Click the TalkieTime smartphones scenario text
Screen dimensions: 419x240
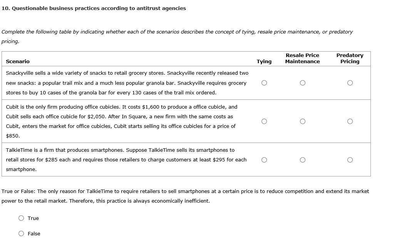pyautogui.click(x=126, y=160)
